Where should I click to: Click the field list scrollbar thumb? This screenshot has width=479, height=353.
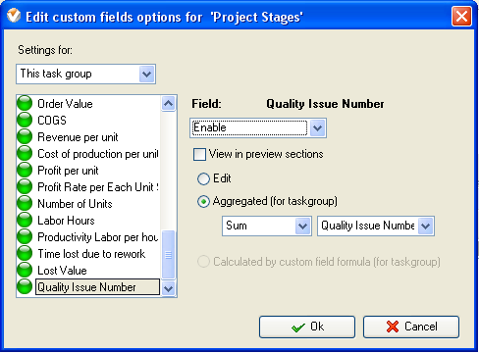169,255
